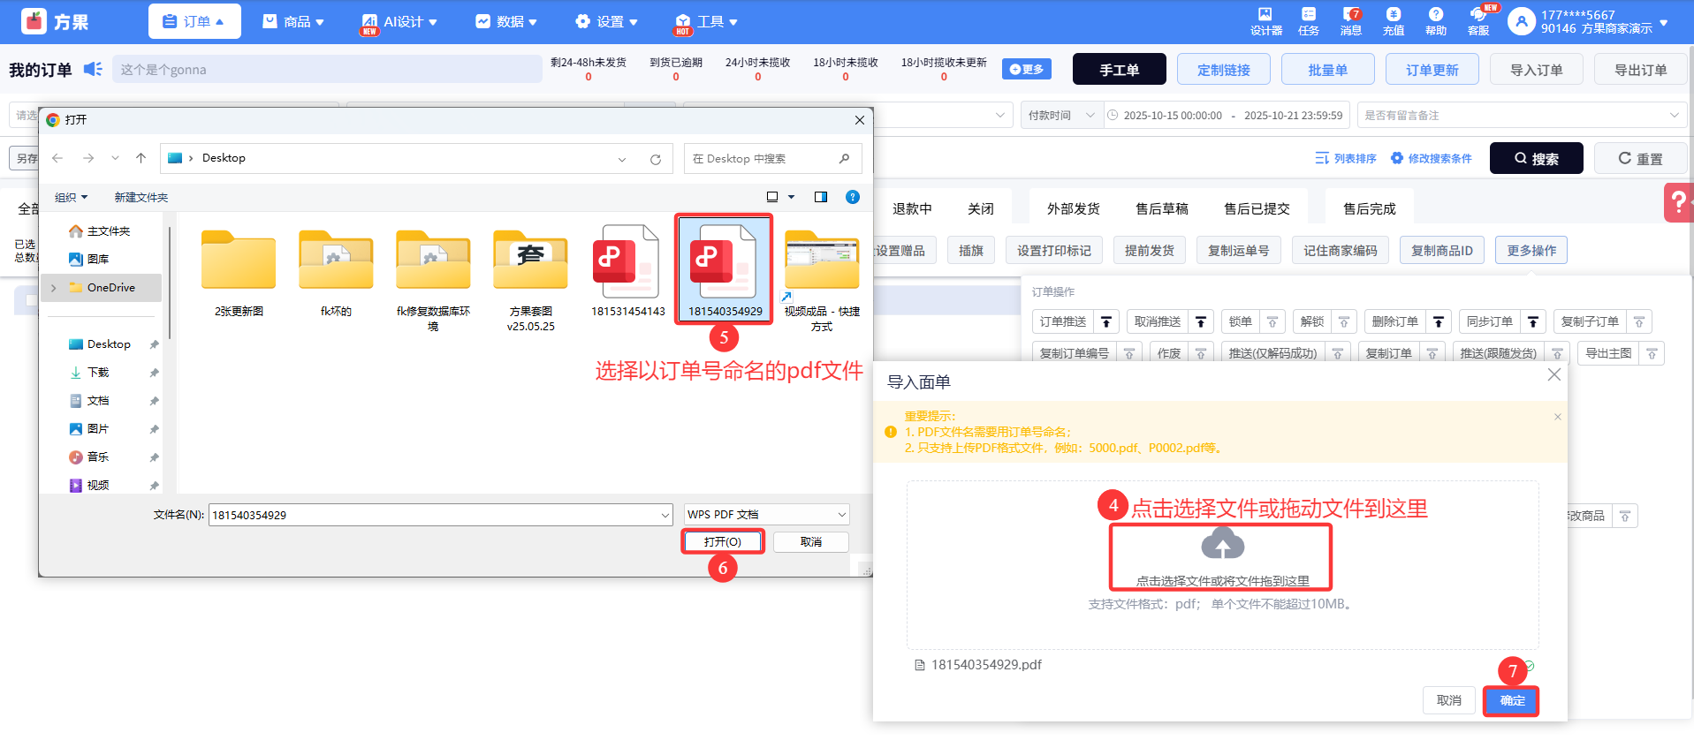1694x755 pixels.
Task: Click the cloud upload icon
Action: coord(1223,544)
